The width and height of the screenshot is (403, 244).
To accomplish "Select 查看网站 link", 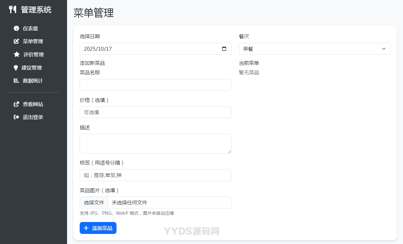I will [33, 104].
